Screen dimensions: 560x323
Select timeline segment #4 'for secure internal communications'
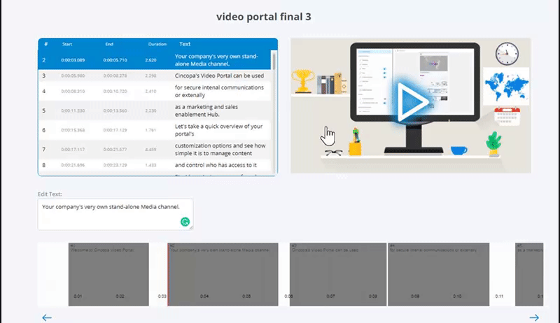click(x=438, y=274)
